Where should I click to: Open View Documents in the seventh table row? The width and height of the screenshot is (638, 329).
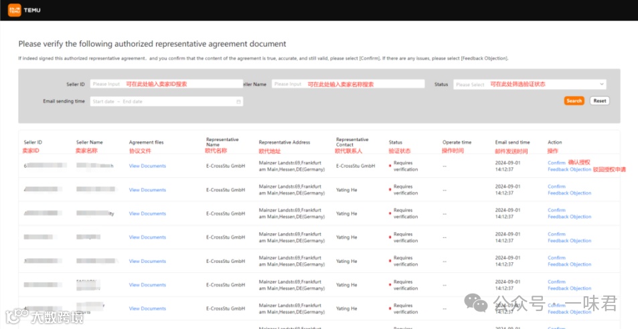pos(147,308)
